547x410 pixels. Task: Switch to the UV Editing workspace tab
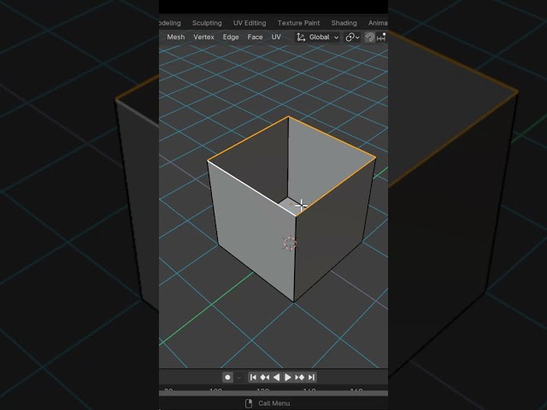(x=250, y=23)
